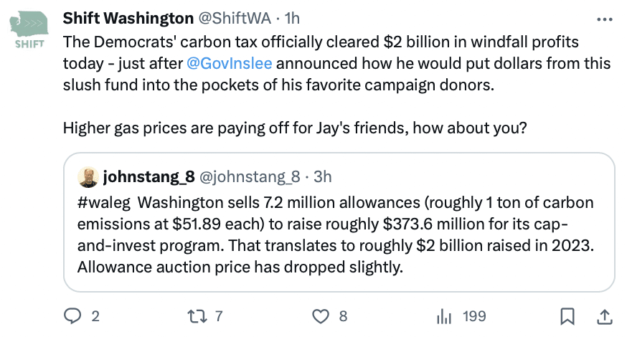This screenshot has width=627, height=337.
Task: Share the tweet via upload icon
Action: pos(604,315)
